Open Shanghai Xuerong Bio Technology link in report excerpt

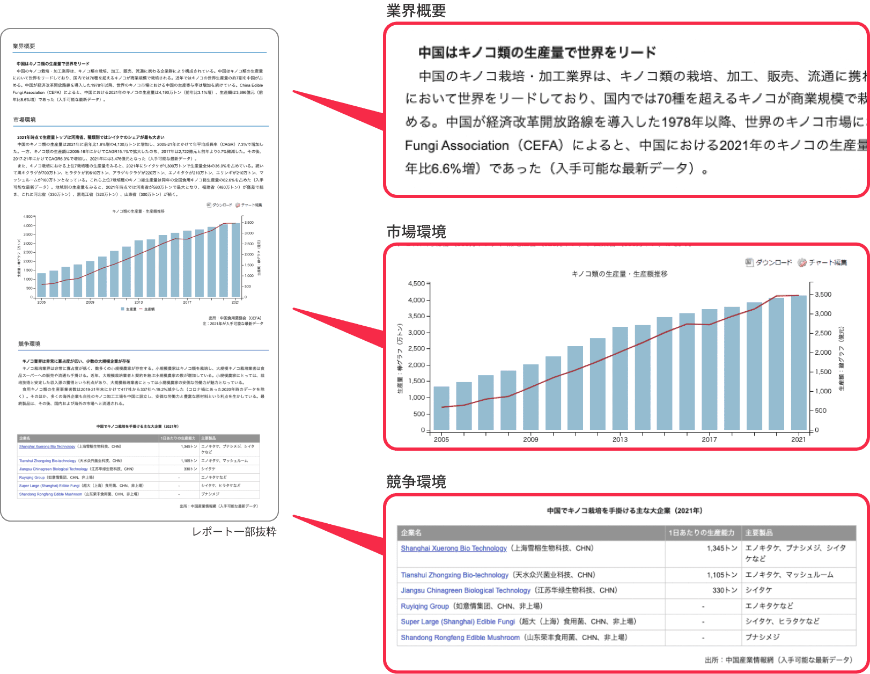(47, 446)
